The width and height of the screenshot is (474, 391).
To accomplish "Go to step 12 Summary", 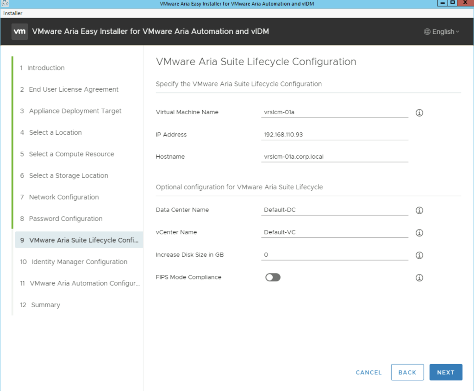I will 40,305.
